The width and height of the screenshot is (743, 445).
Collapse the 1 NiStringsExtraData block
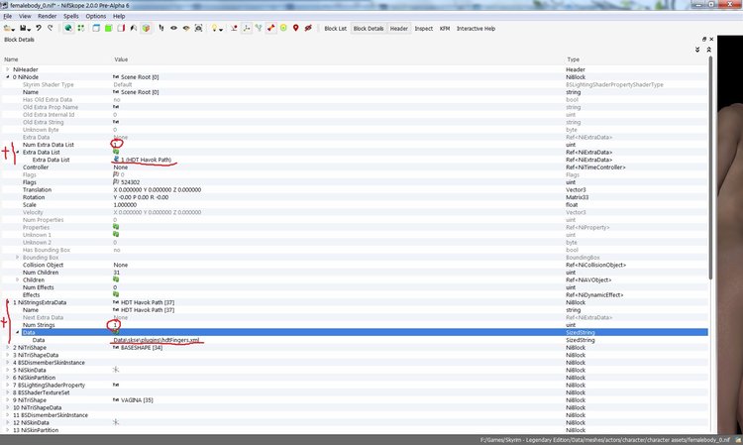(8, 302)
